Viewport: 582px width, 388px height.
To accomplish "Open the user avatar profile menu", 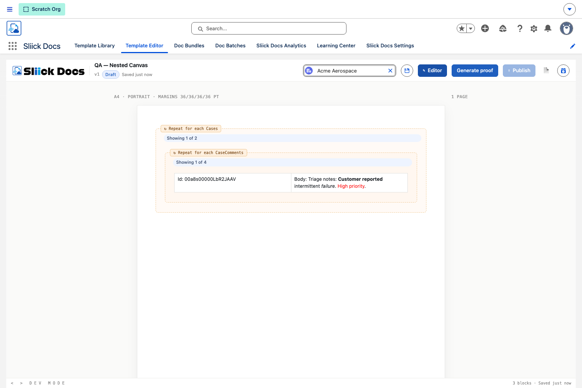I will tap(566, 28).
